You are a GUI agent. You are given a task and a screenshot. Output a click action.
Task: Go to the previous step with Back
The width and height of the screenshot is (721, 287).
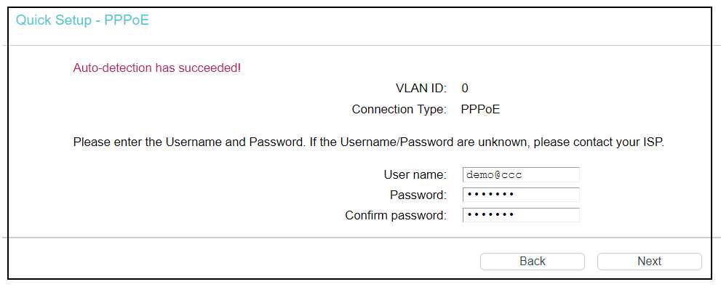click(x=533, y=262)
